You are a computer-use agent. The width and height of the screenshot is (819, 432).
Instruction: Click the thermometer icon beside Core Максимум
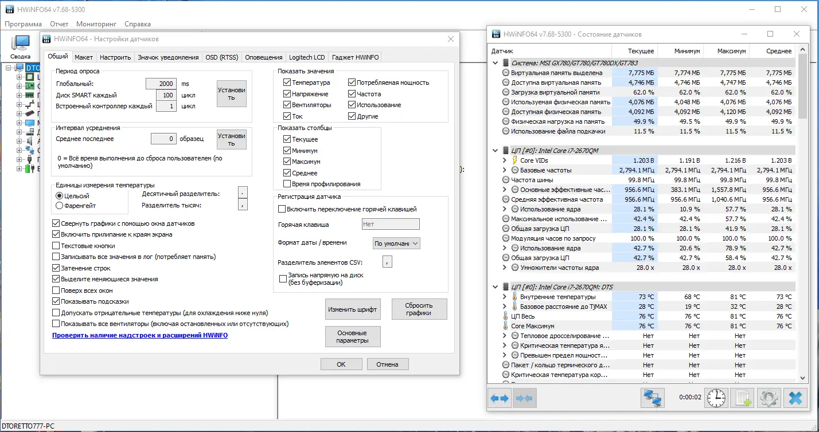click(505, 326)
